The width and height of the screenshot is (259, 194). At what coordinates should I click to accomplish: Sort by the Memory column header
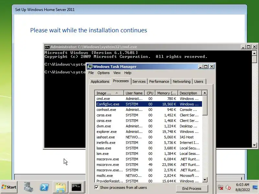(x=166, y=93)
